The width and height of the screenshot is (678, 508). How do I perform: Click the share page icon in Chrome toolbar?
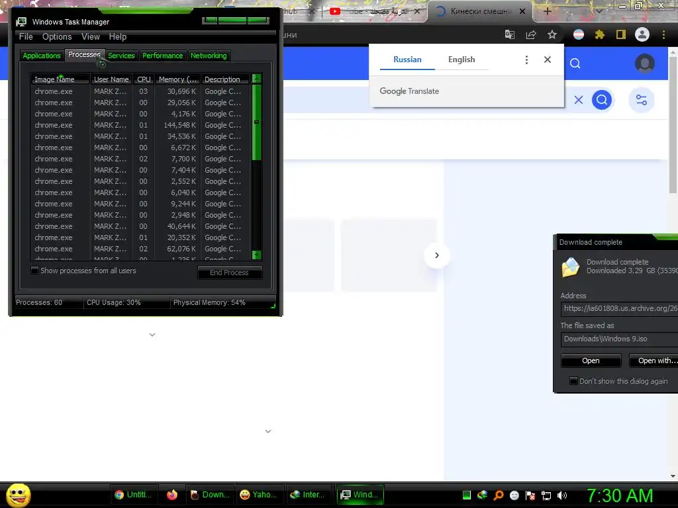[531, 35]
